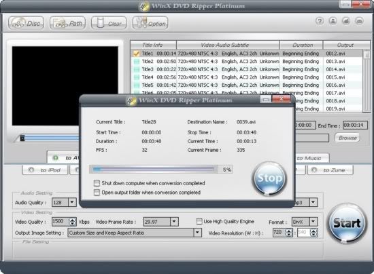Adjust the video resolution width stepper

[289, 233]
